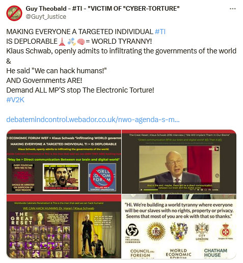Image resolution: width=243 pixels, height=263 pixels.
Task: Click the City of London crest
Action: (x=202, y=231)
